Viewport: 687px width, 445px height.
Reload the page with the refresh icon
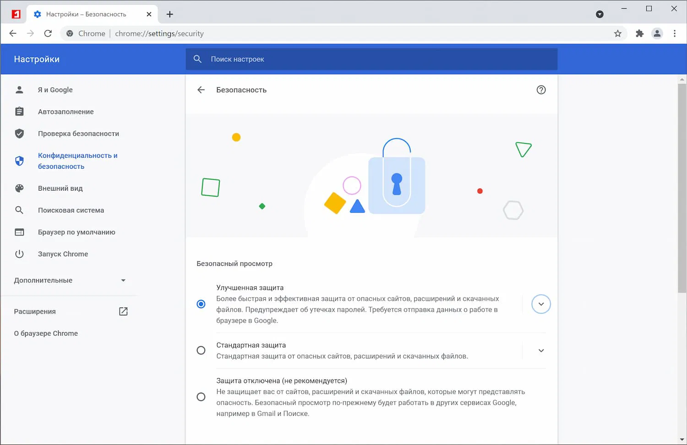(48, 33)
